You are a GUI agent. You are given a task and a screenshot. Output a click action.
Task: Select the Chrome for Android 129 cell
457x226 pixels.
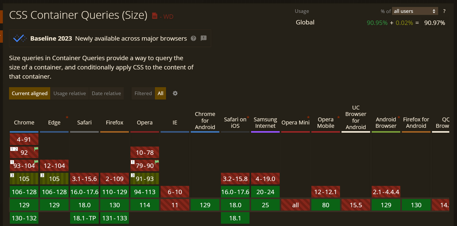click(x=205, y=205)
